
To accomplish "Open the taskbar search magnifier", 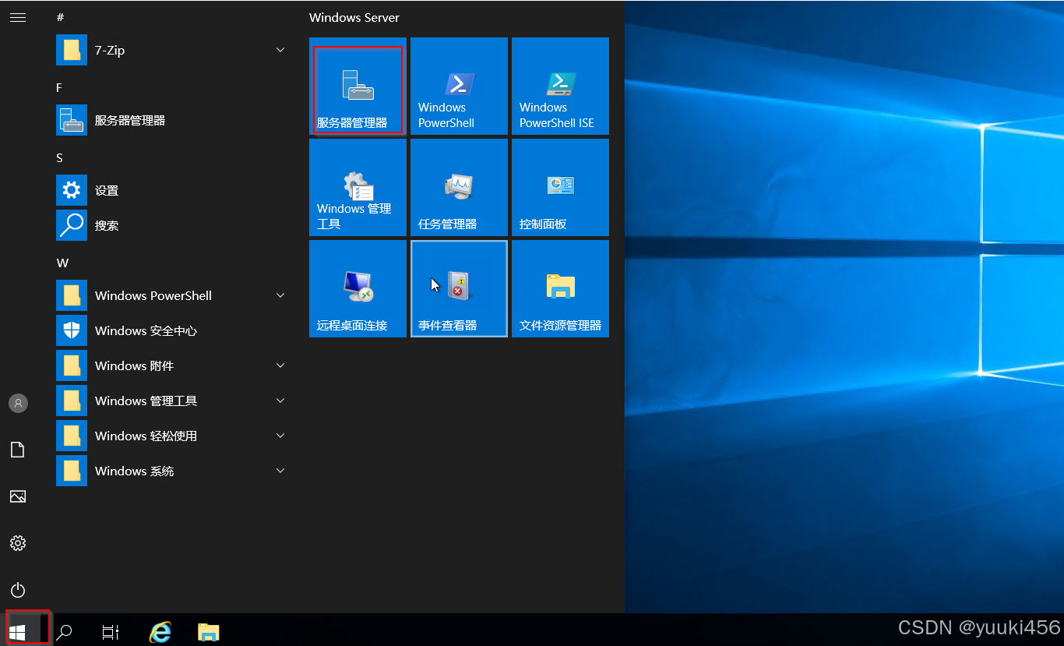I will pyautogui.click(x=65, y=632).
